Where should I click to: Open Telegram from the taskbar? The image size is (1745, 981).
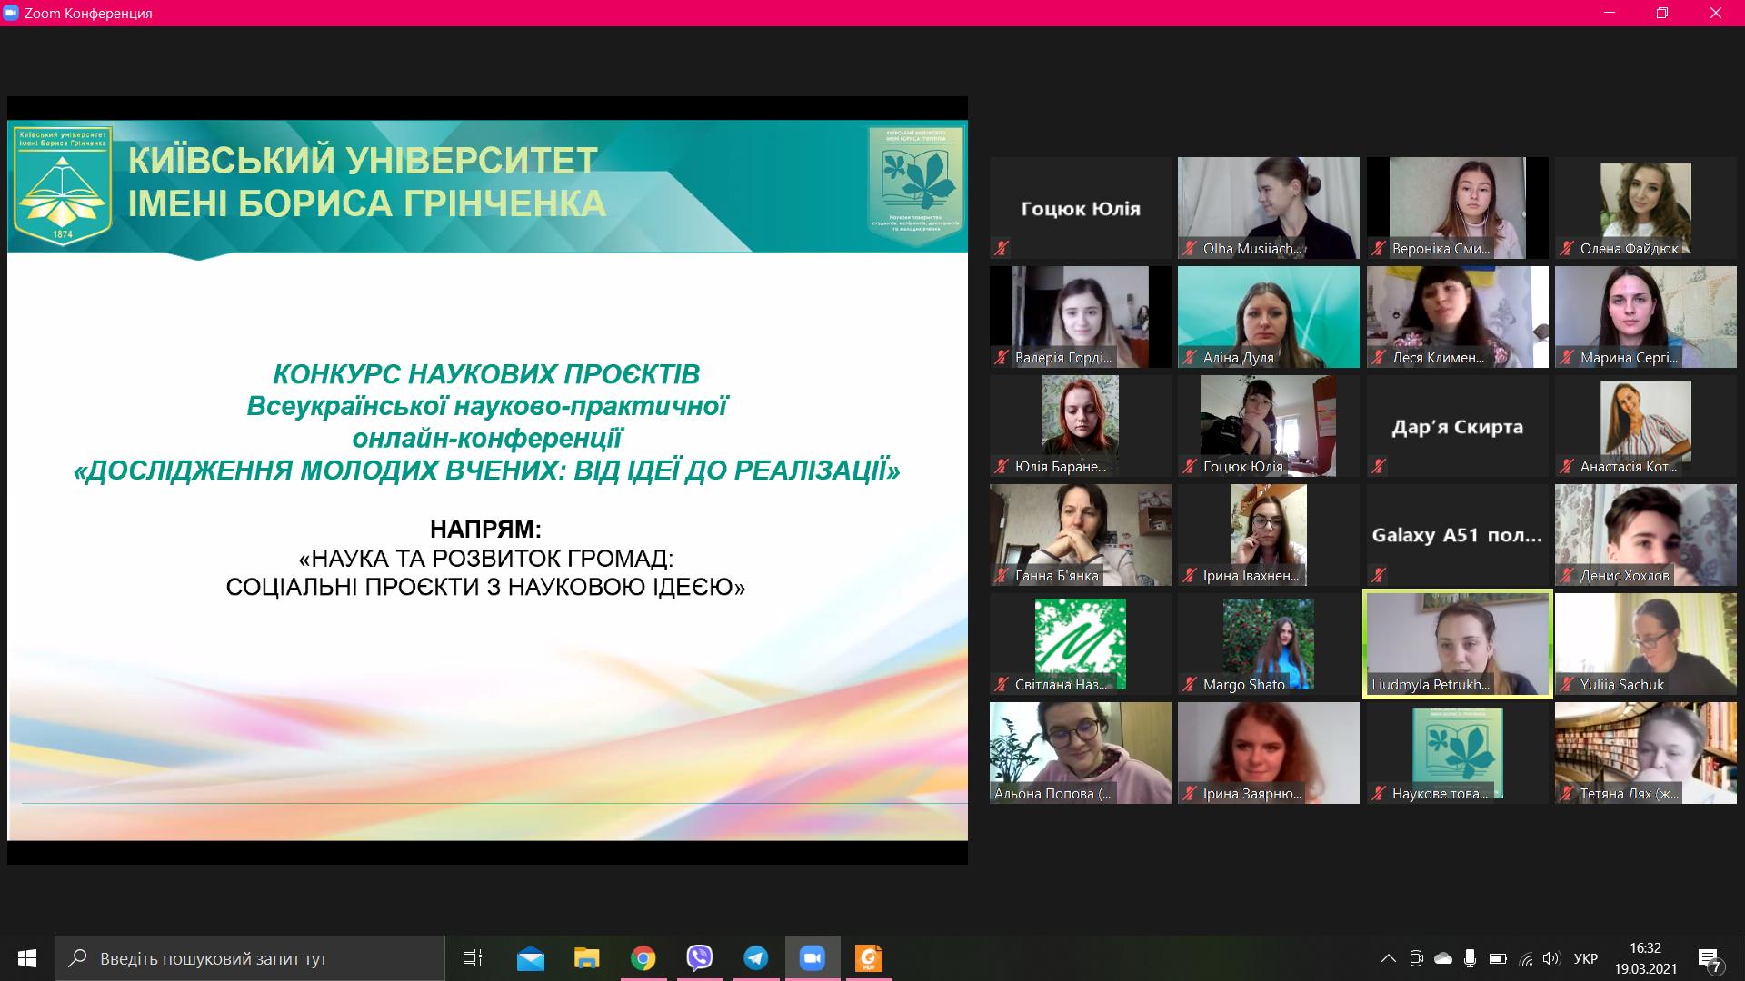click(755, 958)
